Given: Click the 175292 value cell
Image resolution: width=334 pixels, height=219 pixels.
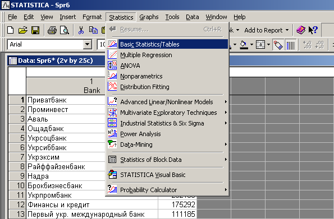Looking at the screenshot, I should pos(177,204).
